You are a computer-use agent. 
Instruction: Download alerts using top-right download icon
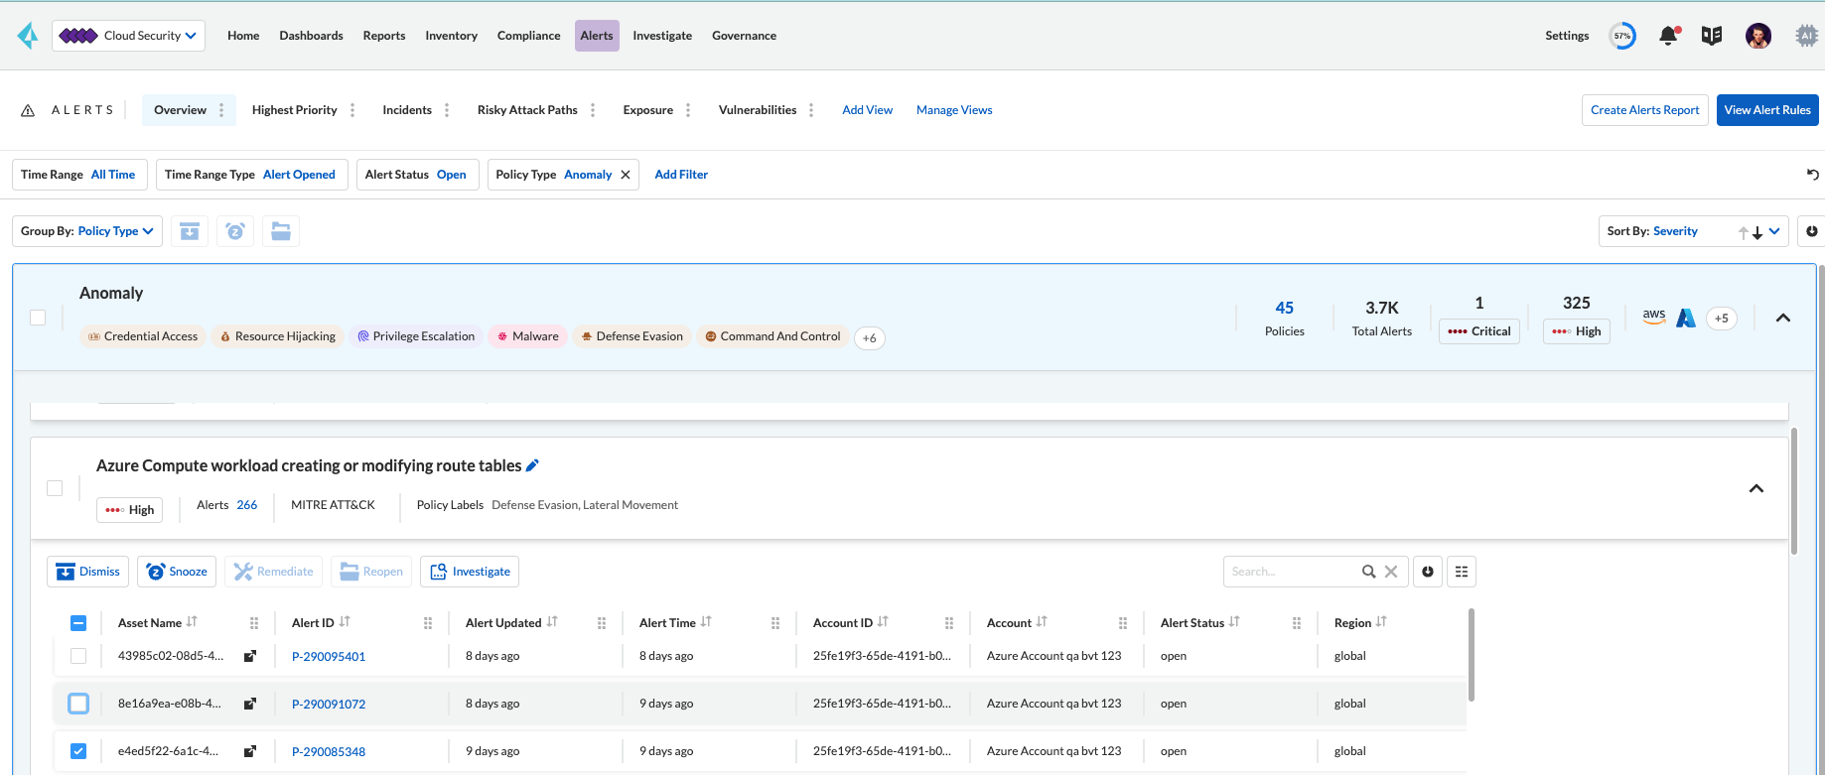[x=1812, y=231]
